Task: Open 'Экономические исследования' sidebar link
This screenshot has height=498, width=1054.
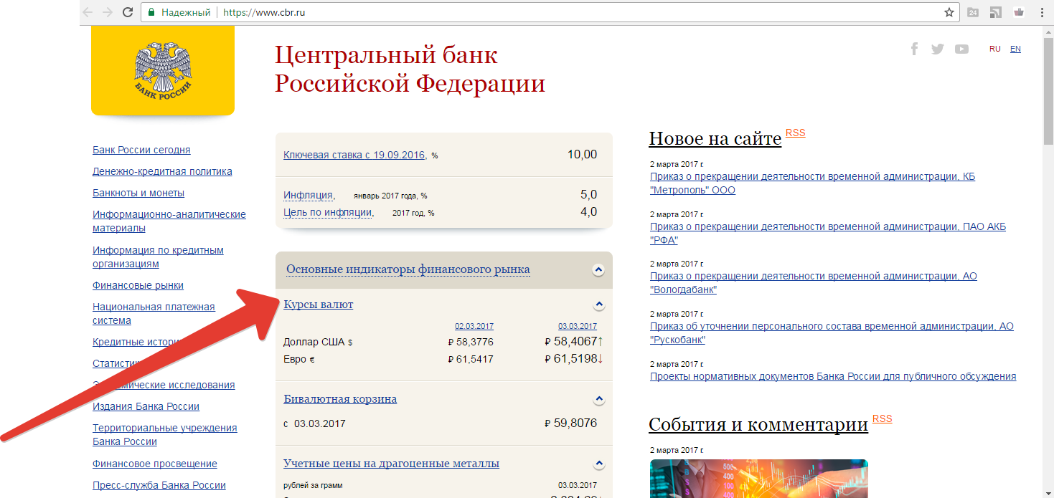Action: (x=164, y=385)
